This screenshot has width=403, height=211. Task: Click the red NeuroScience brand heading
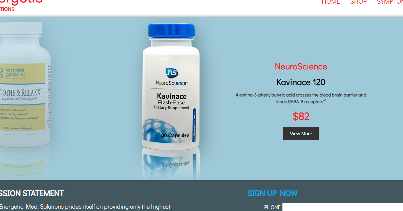(301, 67)
